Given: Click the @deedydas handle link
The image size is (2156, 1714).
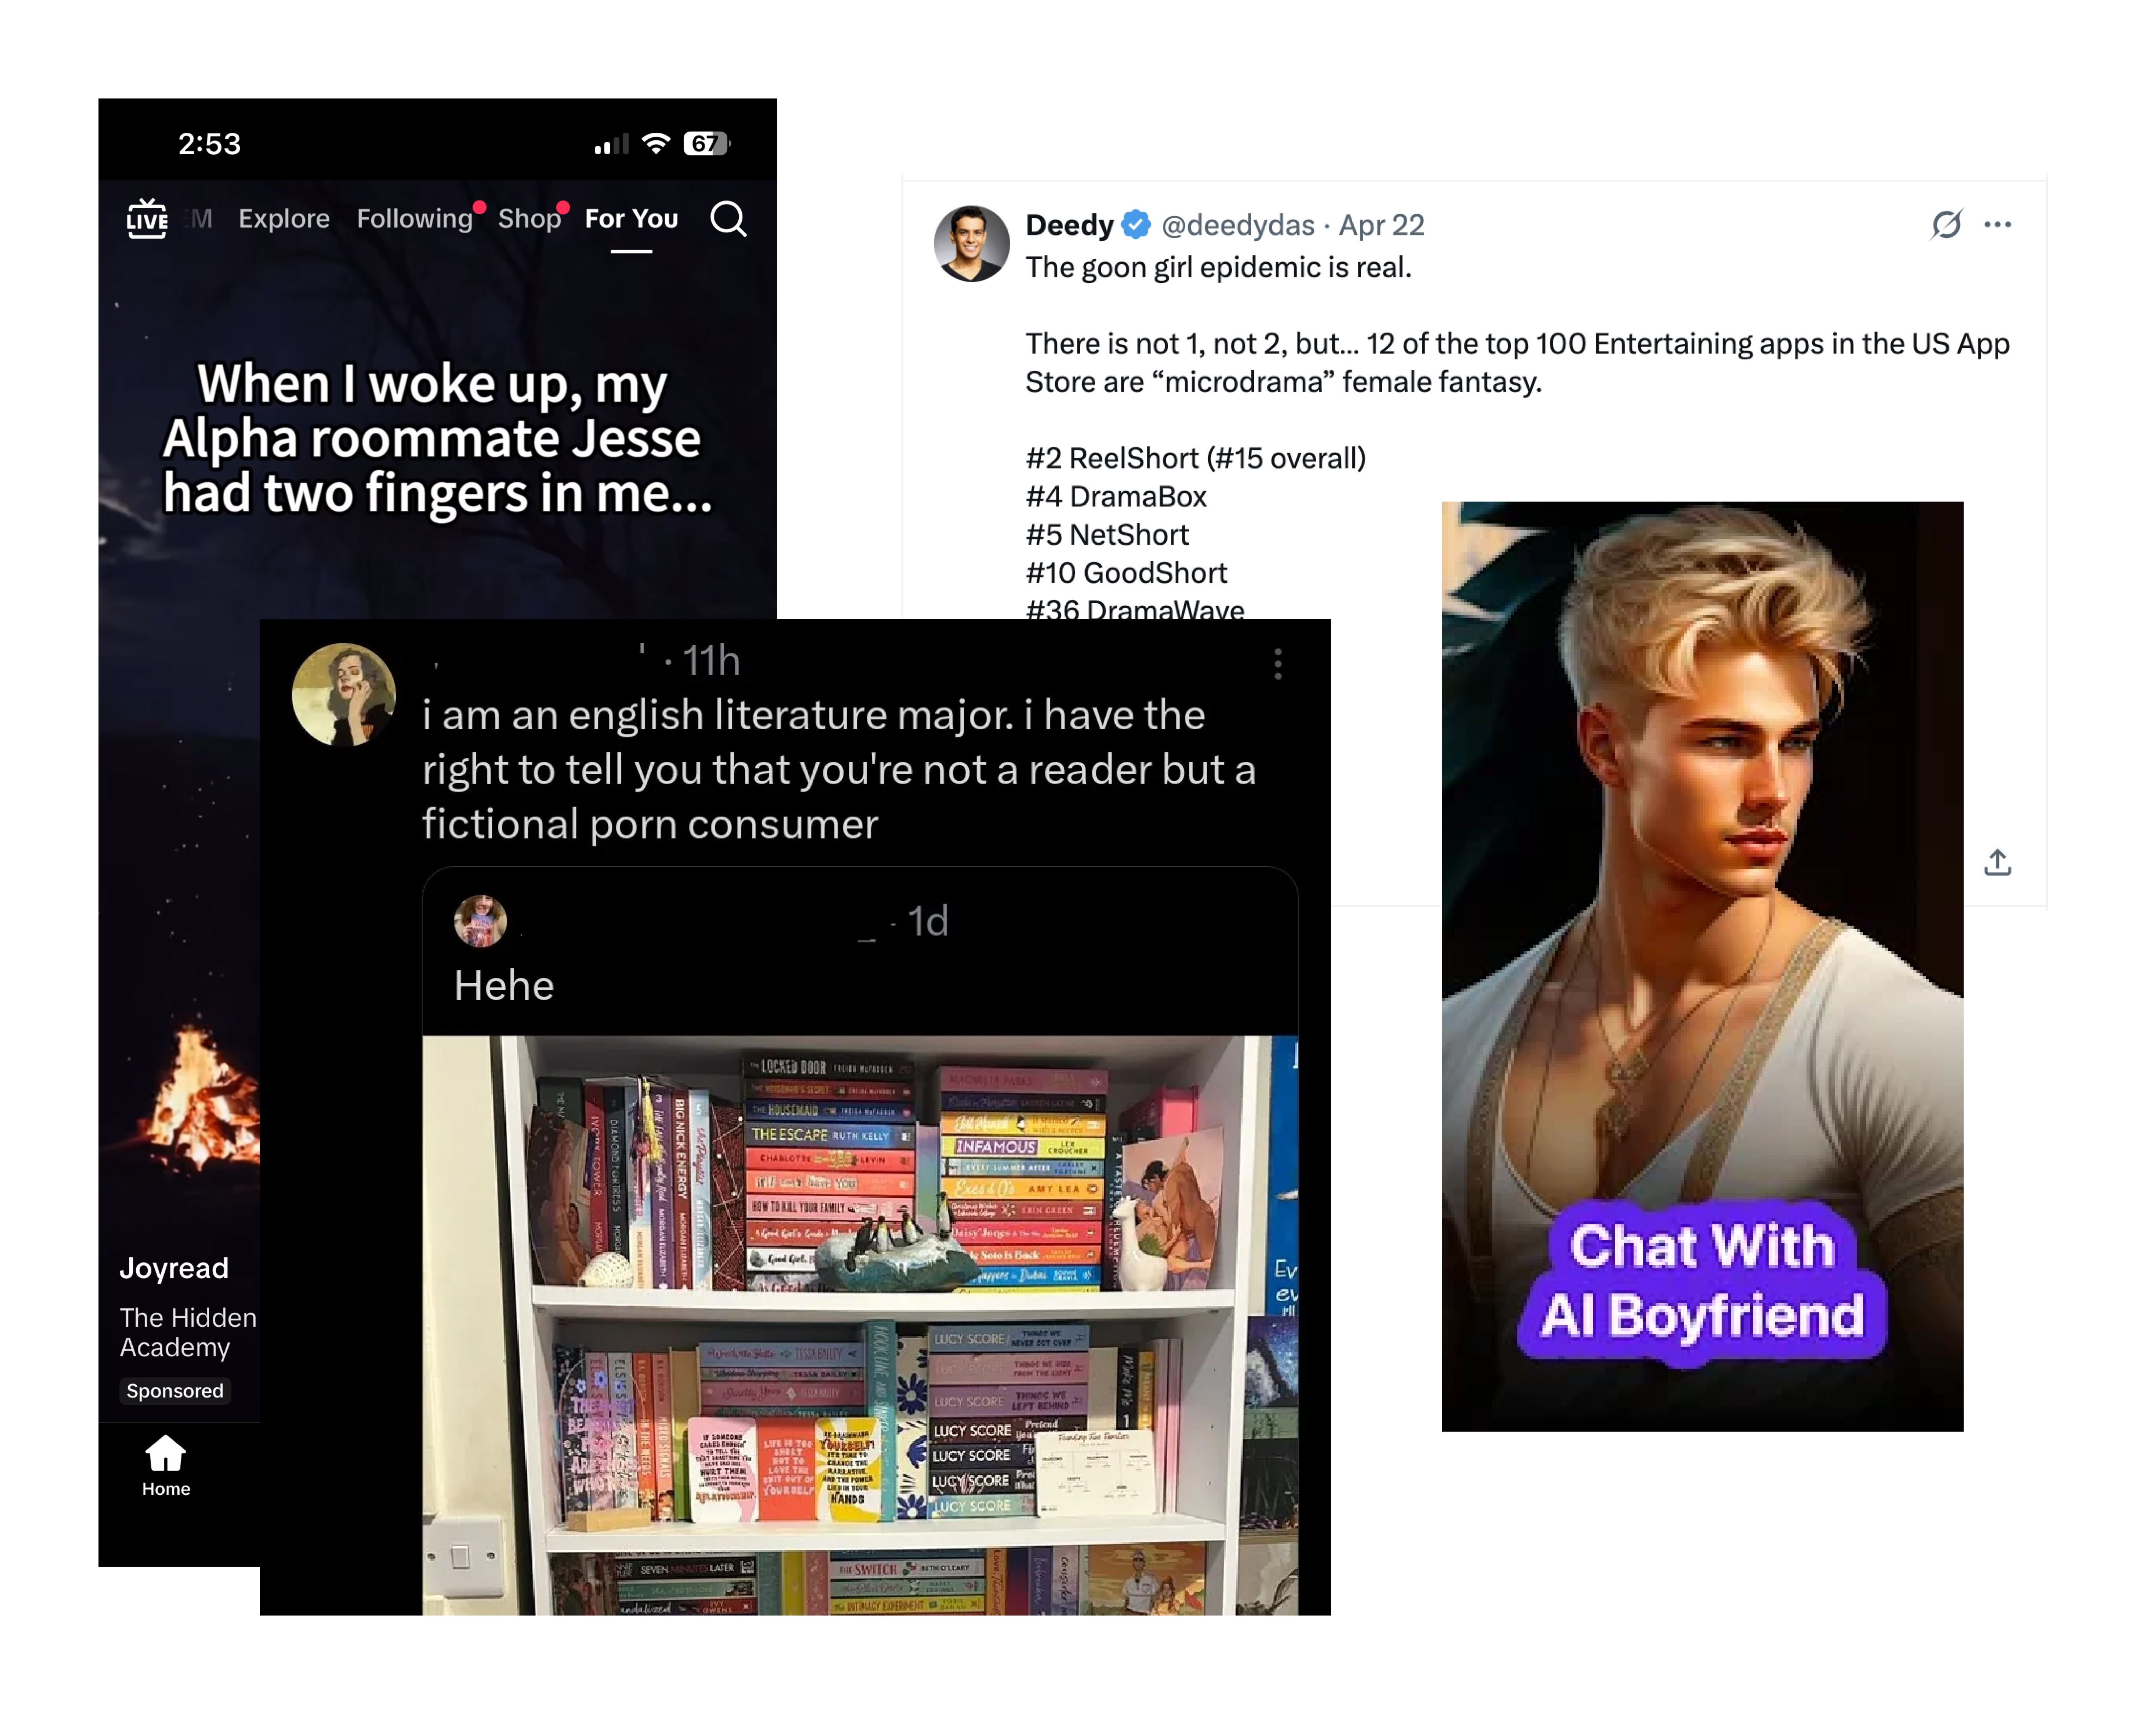Looking at the screenshot, I should [1237, 225].
